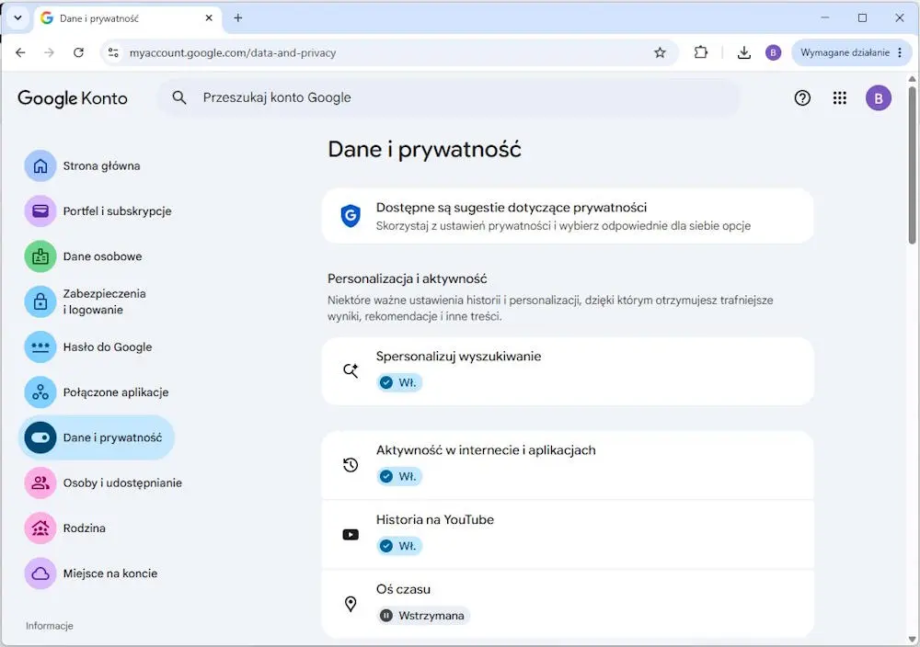Open Zabezpieczenia i logowanie lock icon

(x=40, y=301)
